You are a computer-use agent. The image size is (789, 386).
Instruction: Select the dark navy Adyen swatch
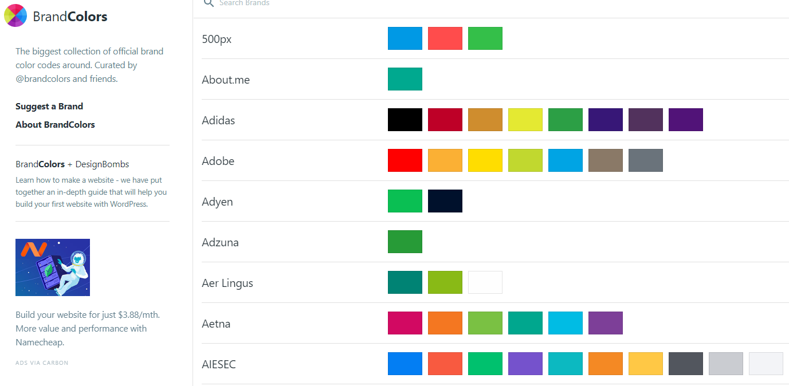[445, 201]
